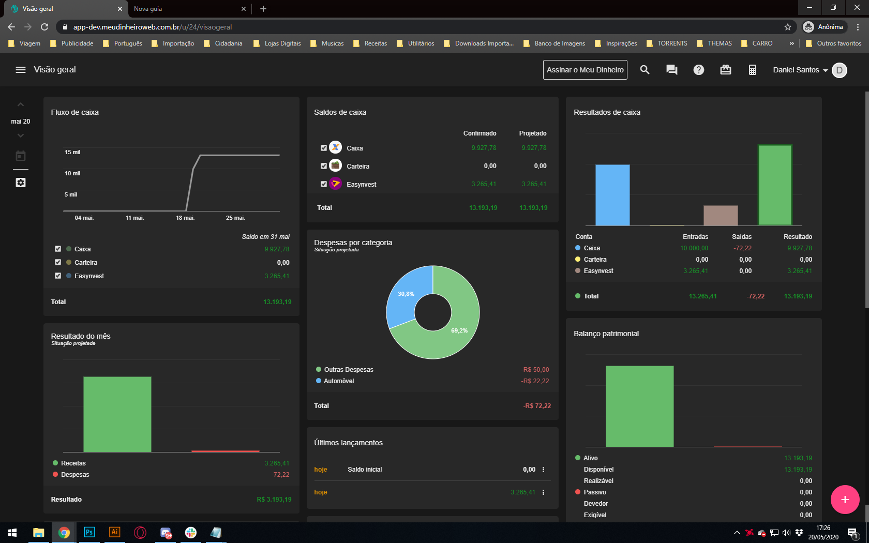Screen dimensions: 869x543
Task: Click the search magnifier icon
Action: tap(645, 70)
